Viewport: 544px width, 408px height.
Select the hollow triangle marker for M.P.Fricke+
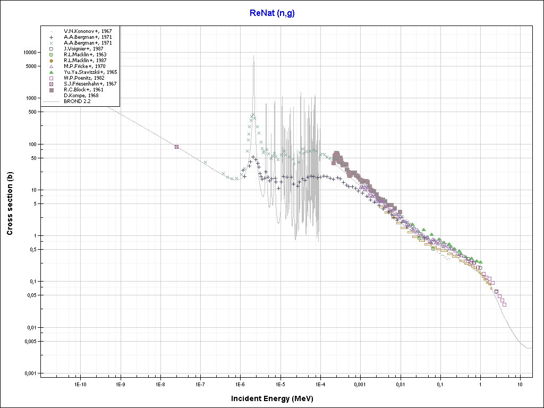51,66
